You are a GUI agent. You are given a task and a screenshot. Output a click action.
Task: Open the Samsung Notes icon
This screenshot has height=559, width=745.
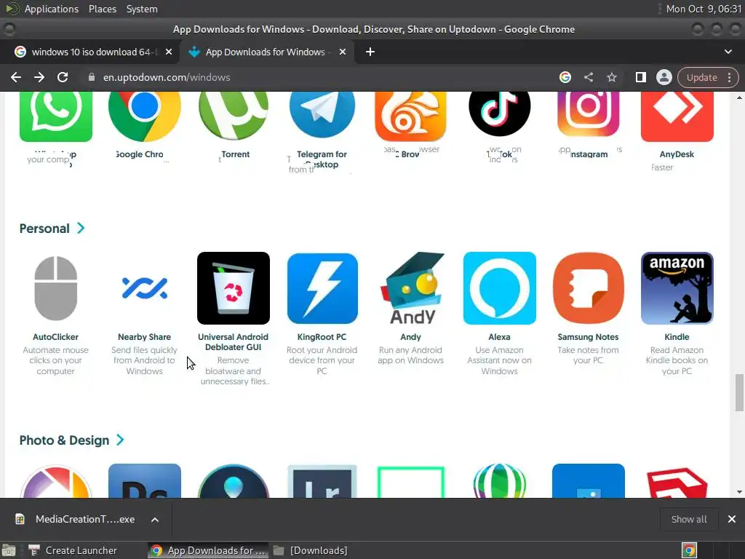pyautogui.click(x=588, y=288)
